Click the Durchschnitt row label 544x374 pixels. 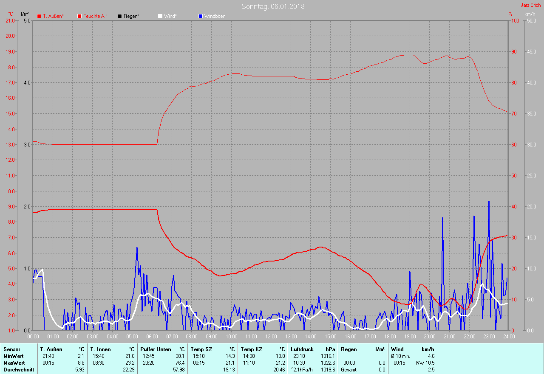click(x=18, y=370)
